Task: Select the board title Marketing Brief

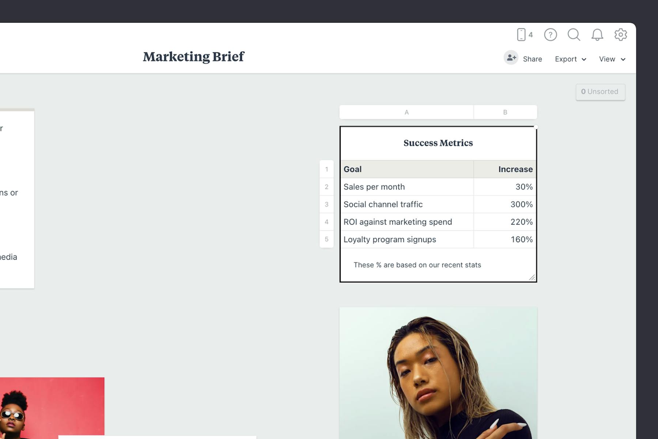Action: [193, 57]
